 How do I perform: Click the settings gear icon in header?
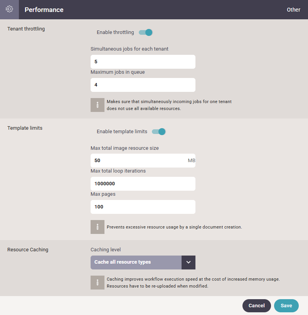point(9,9)
